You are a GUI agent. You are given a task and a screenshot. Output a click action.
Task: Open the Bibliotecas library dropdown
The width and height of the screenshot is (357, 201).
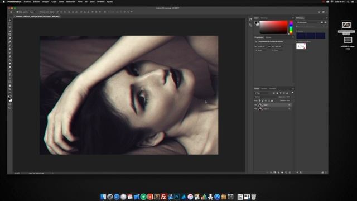pyautogui.click(x=308, y=22)
